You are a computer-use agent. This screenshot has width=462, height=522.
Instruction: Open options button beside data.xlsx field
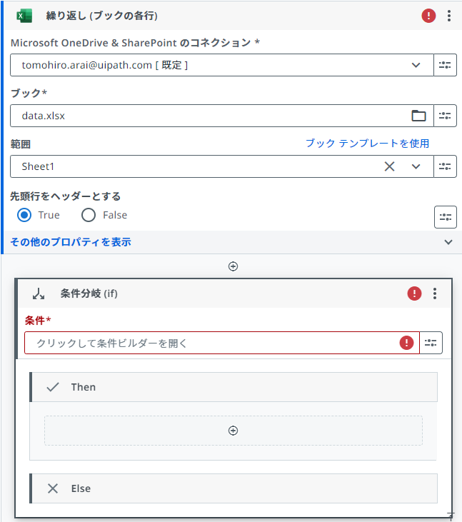[x=445, y=116]
